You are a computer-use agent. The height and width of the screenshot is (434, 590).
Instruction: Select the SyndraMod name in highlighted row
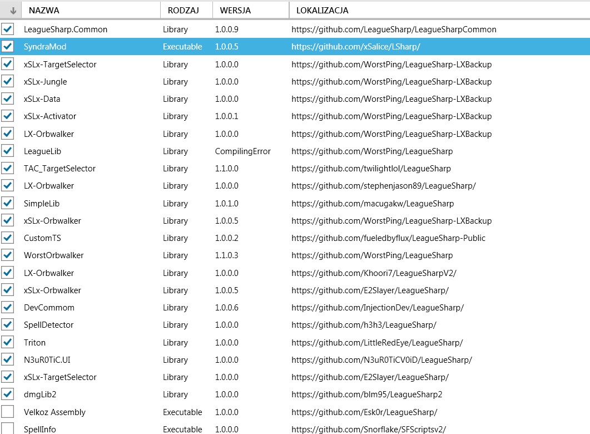click(45, 47)
